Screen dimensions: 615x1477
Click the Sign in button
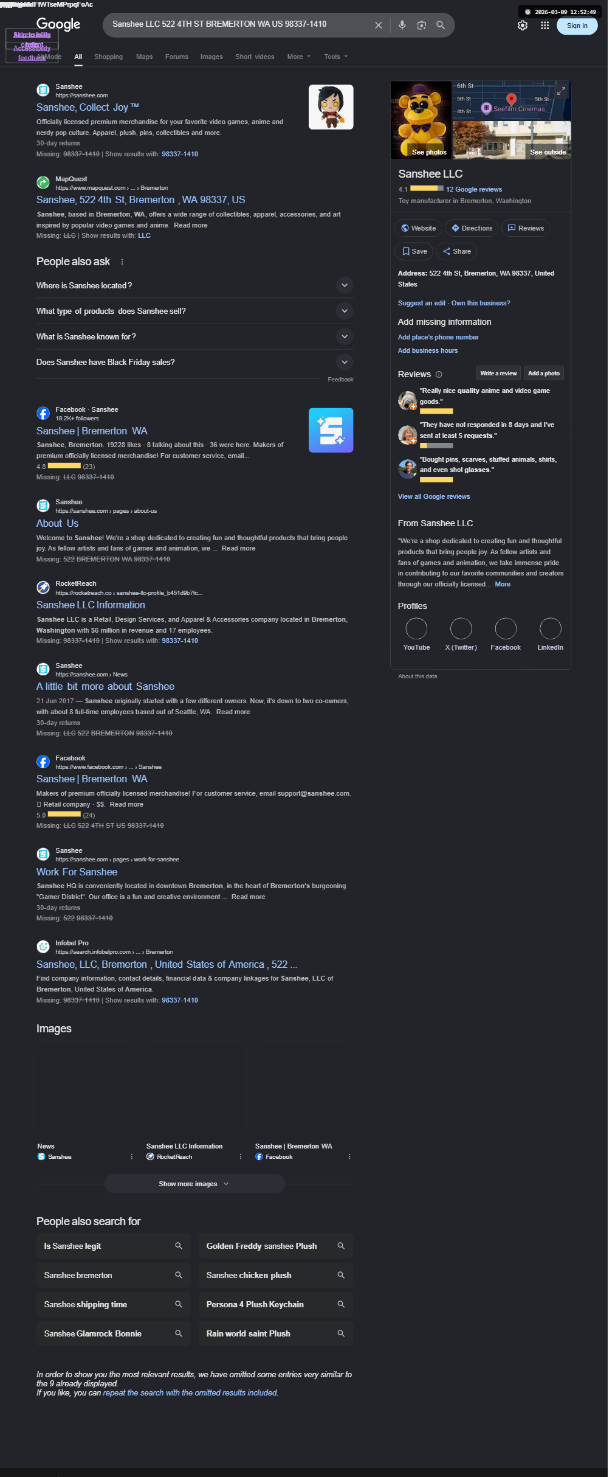[577, 26]
